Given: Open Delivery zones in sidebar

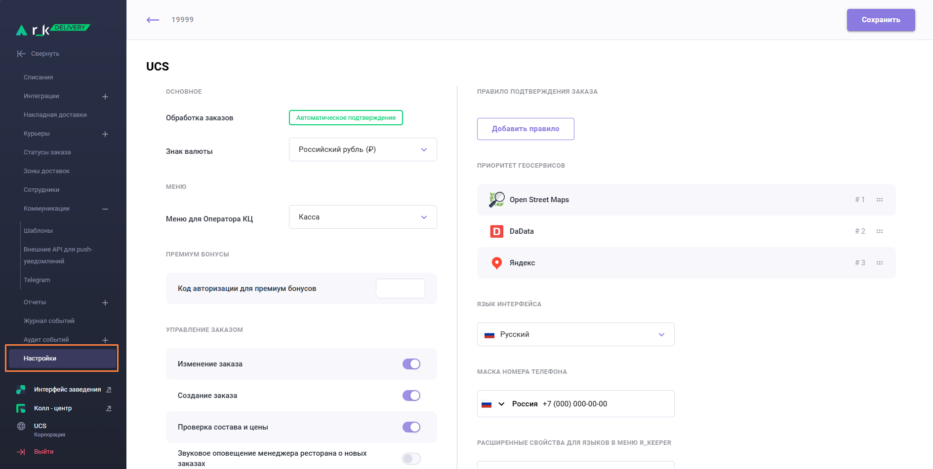Looking at the screenshot, I should [46, 171].
